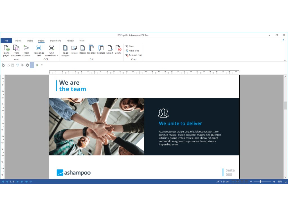
Task: Switch to the Home tab
Action: tap(18, 40)
